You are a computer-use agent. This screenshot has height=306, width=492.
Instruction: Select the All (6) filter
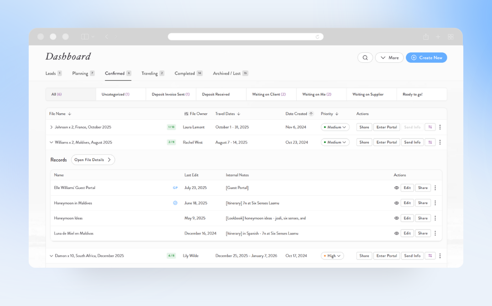click(x=71, y=94)
